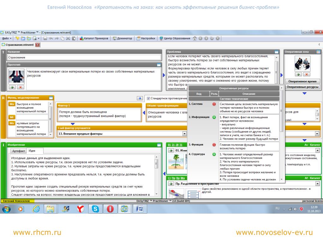Open Настройки settings
Viewport: 323px width, 242px height.
click(146, 38)
